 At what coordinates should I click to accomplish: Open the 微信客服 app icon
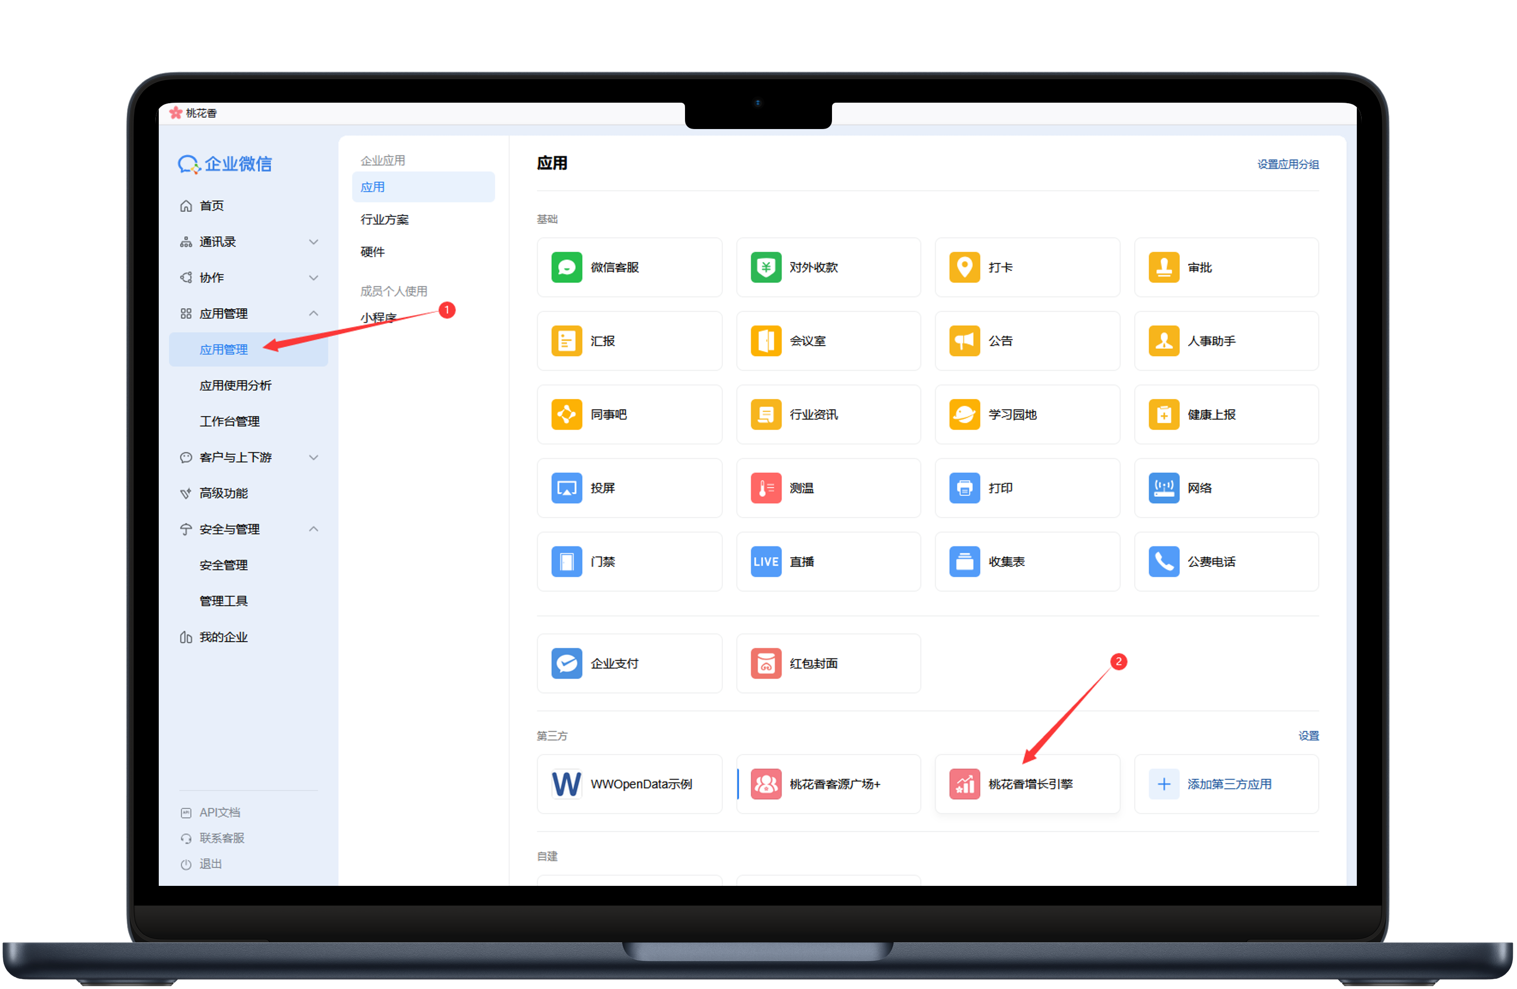click(x=566, y=267)
